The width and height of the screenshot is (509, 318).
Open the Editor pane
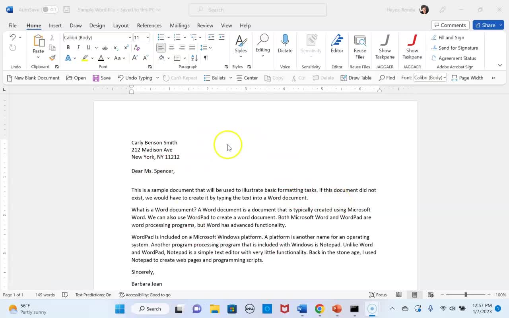pos(337,44)
